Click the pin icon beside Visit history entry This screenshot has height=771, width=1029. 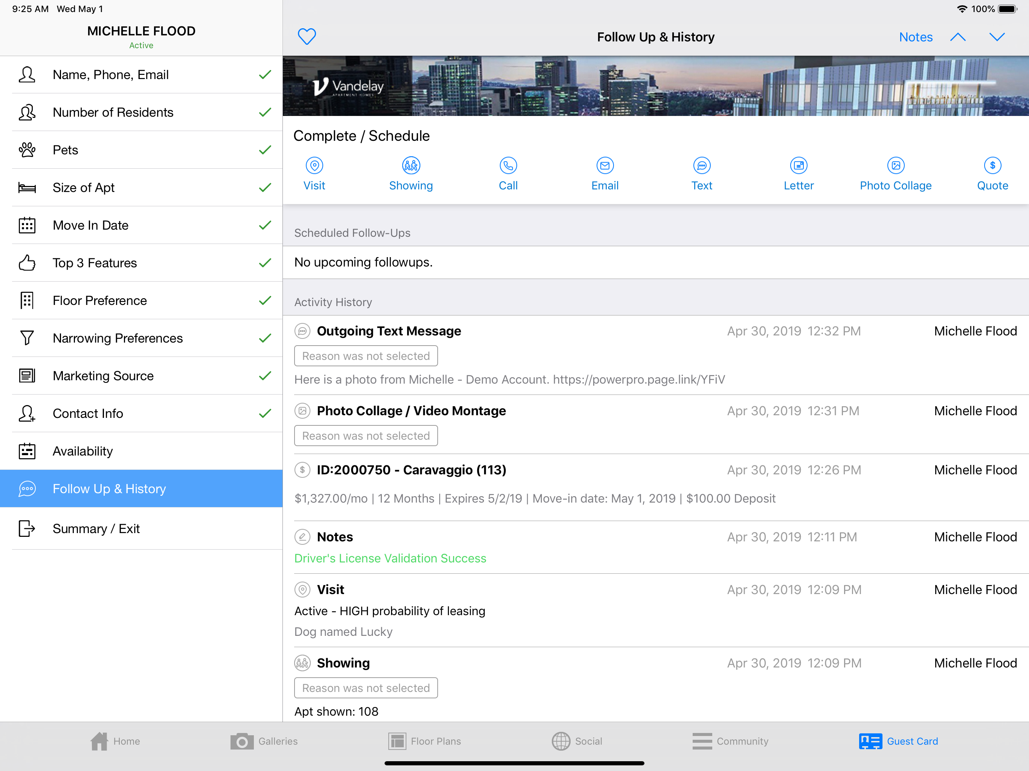(302, 590)
